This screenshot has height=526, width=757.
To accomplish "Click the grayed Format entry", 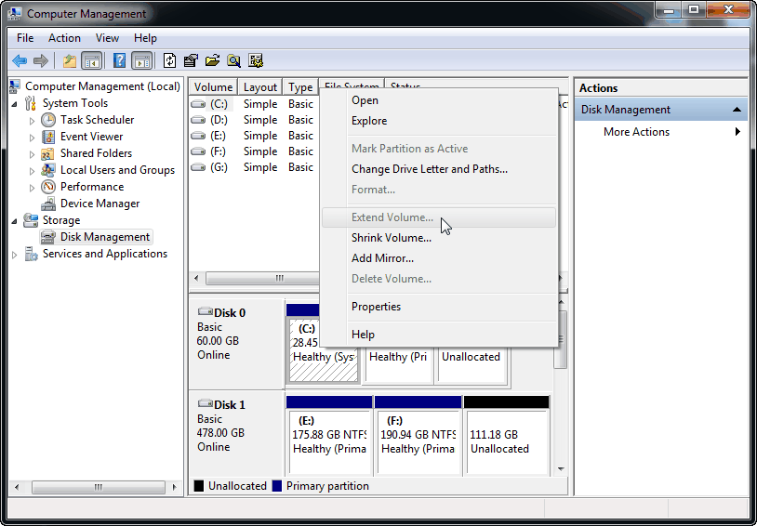I will [373, 190].
